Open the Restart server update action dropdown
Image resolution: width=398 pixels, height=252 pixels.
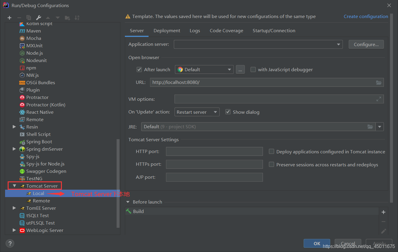coord(197,112)
